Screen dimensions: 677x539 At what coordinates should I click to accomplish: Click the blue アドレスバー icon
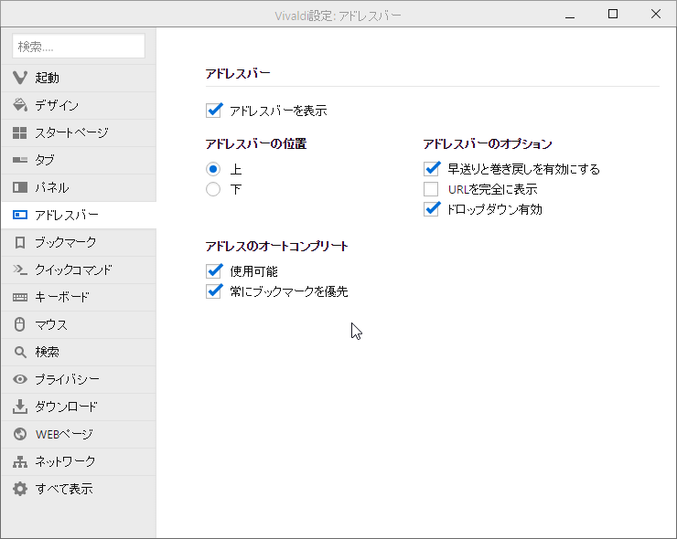click(x=20, y=215)
